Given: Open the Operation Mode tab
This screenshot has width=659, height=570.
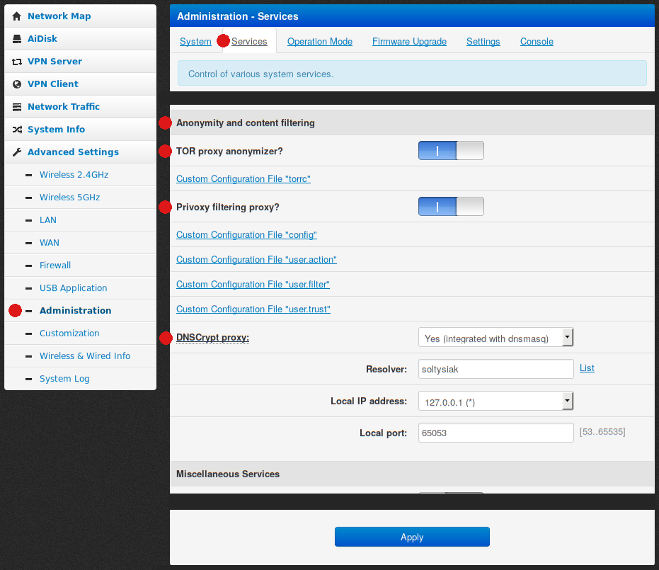Looking at the screenshot, I should 320,41.
